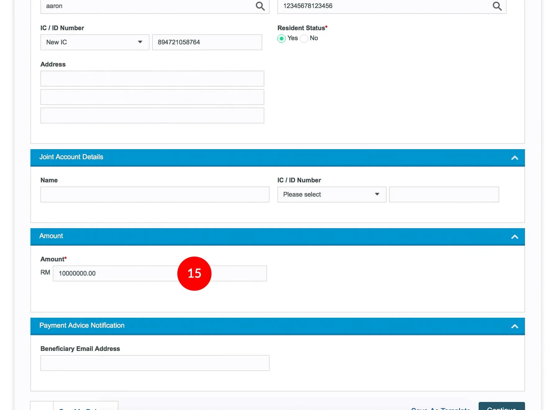The width and height of the screenshot is (559, 410).
Task: Click the Continue button
Action: coord(501,407)
